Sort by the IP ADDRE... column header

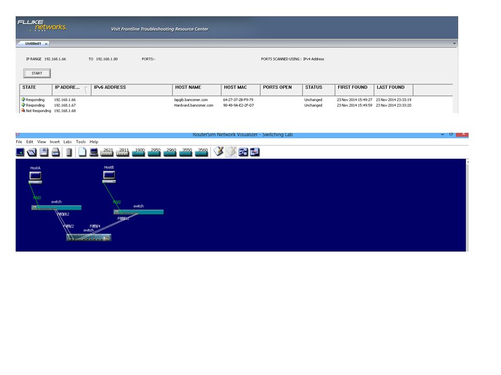coord(71,90)
